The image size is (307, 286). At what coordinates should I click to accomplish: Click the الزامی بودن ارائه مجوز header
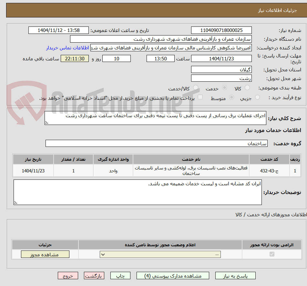(272, 245)
